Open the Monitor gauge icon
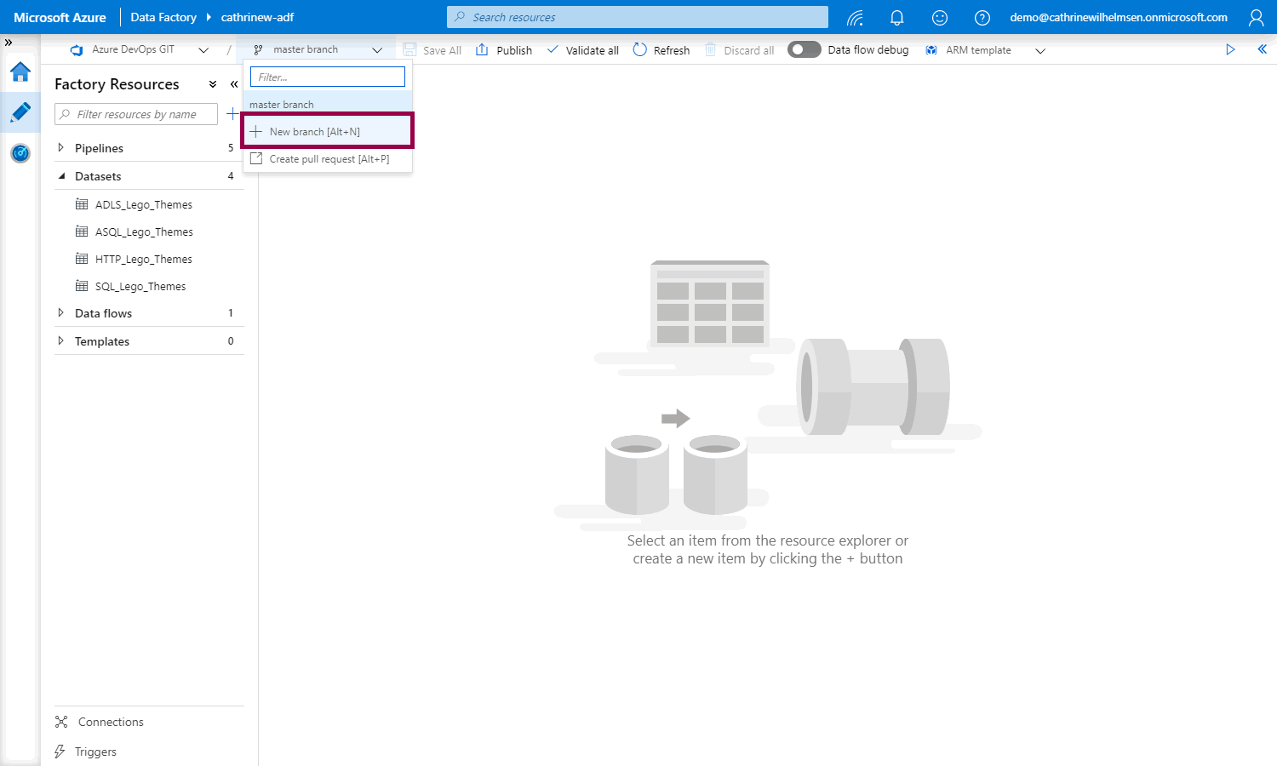The image size is (1277, 766). coord(20,153)
